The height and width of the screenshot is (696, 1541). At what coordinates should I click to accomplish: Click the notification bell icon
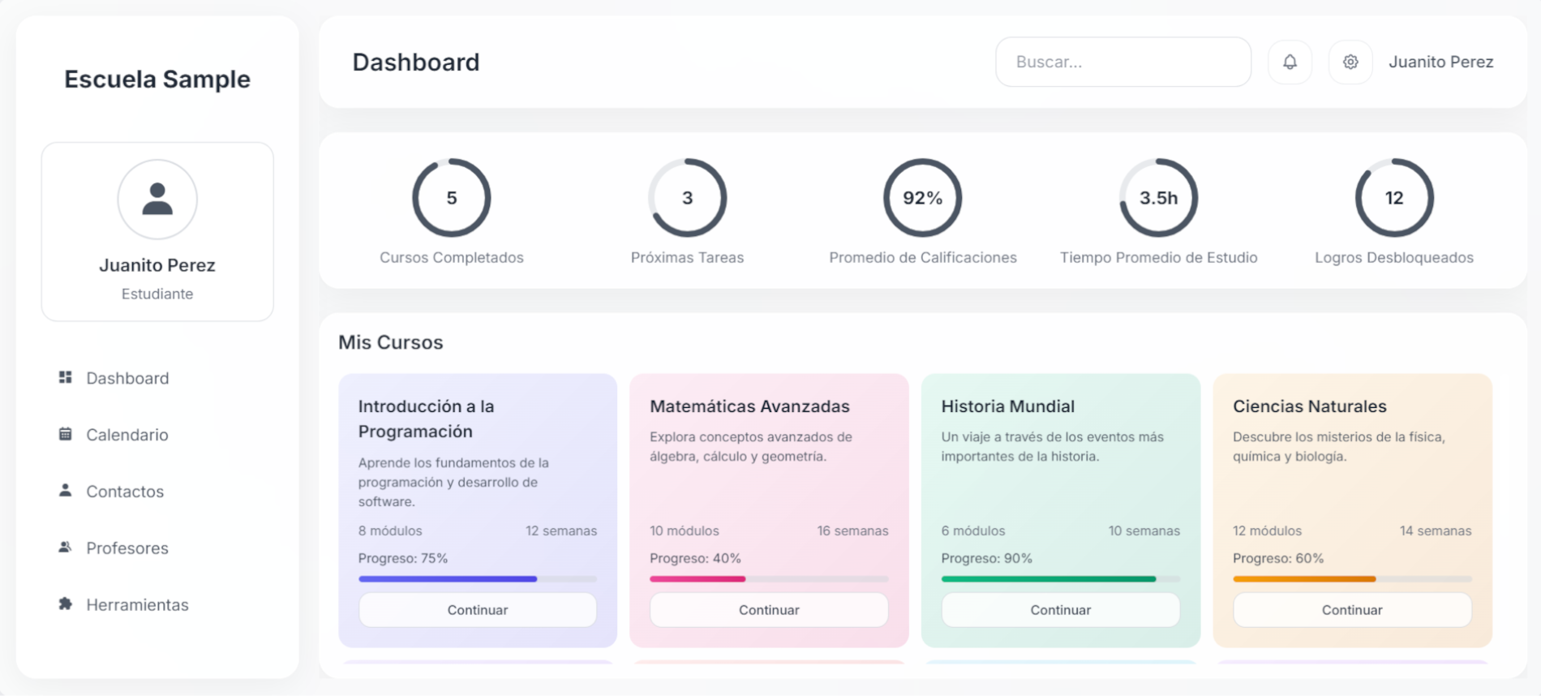click(x=1290, y=62)
